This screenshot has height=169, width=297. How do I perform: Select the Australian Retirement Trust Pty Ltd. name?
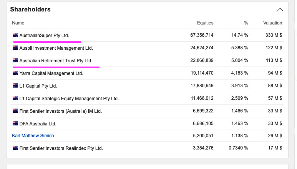56,61
